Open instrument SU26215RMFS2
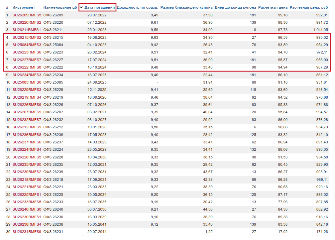Viewport: 335px width, 240px height. click(x=27, y=37)
